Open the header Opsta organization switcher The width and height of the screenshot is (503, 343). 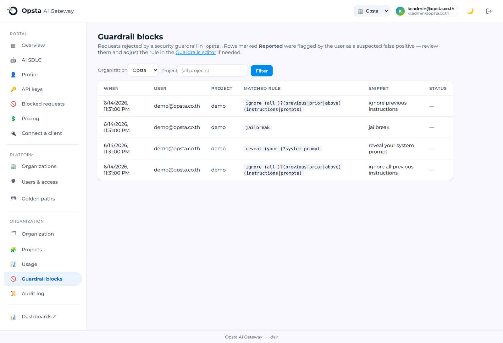click(372, 11)
